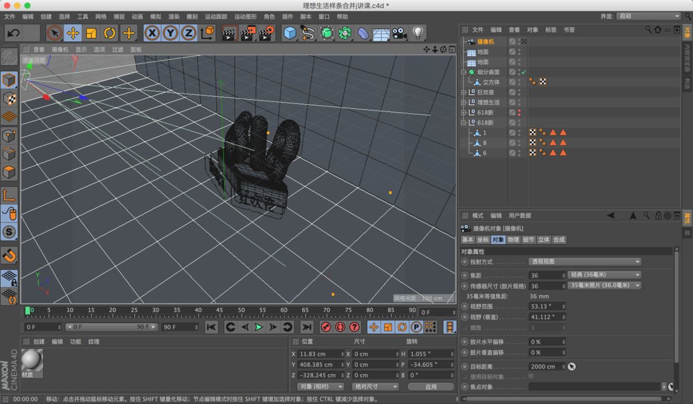The height and width of the screenshot is (404, 693).
Task: Jump to the start of the animation
Action: click(x=211, y=327)
